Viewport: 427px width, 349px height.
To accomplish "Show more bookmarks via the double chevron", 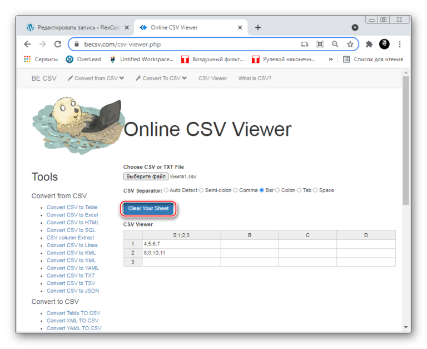I will pos(331,59).
